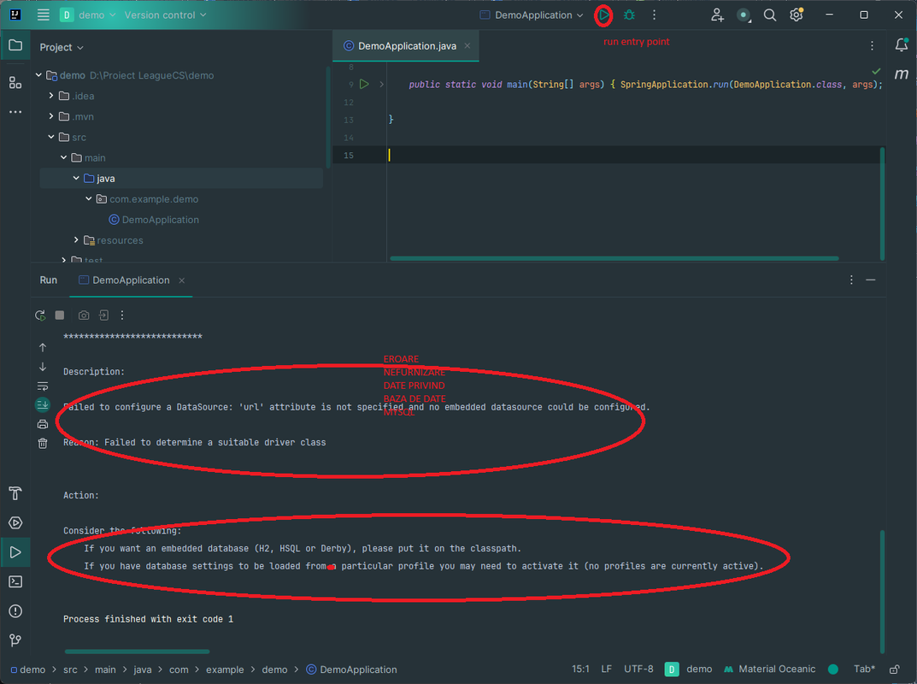917x684 pixels.
Task: Open Search Everywhere magnifier icon
Action: pos(770,15)
